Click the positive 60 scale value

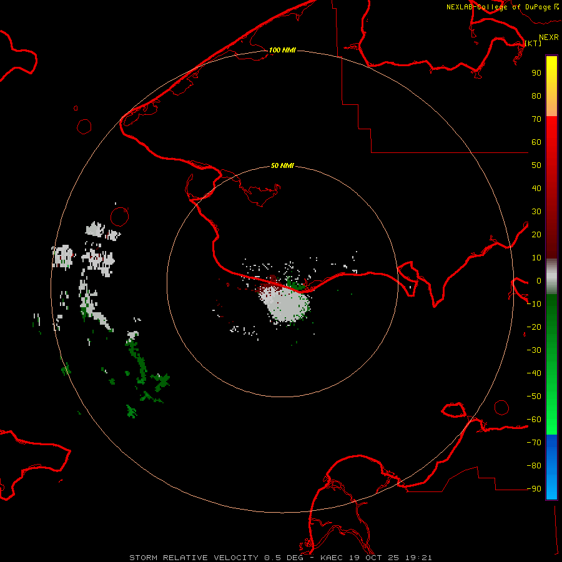(536, 142)
